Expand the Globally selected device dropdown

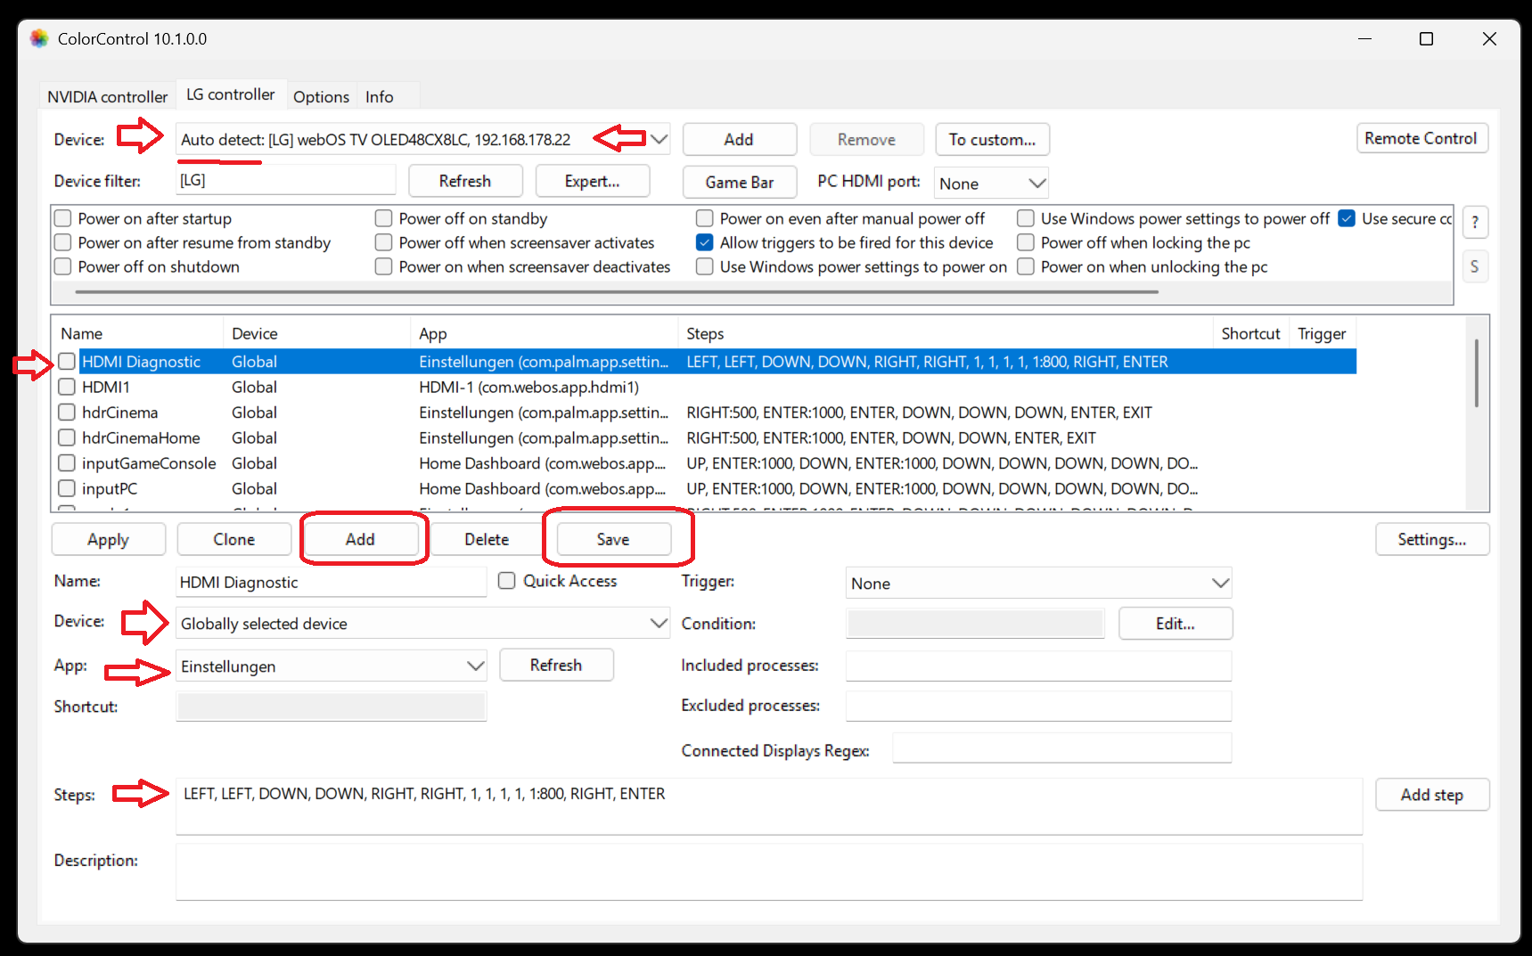(x=423, y=624)
